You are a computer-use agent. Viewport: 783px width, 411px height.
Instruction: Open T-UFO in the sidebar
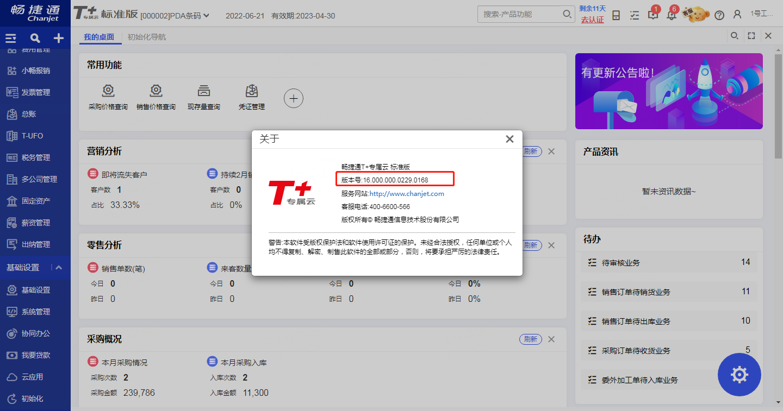[x=35, y=136]
